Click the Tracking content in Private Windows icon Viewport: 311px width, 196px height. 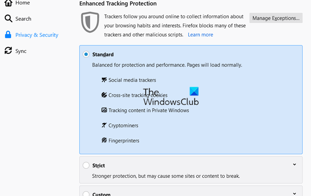click(104, 110)
